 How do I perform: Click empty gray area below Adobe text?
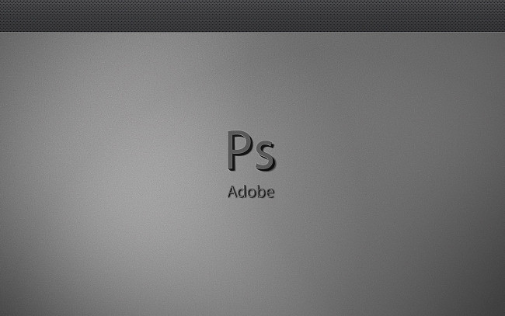click(x=250, y=256)
